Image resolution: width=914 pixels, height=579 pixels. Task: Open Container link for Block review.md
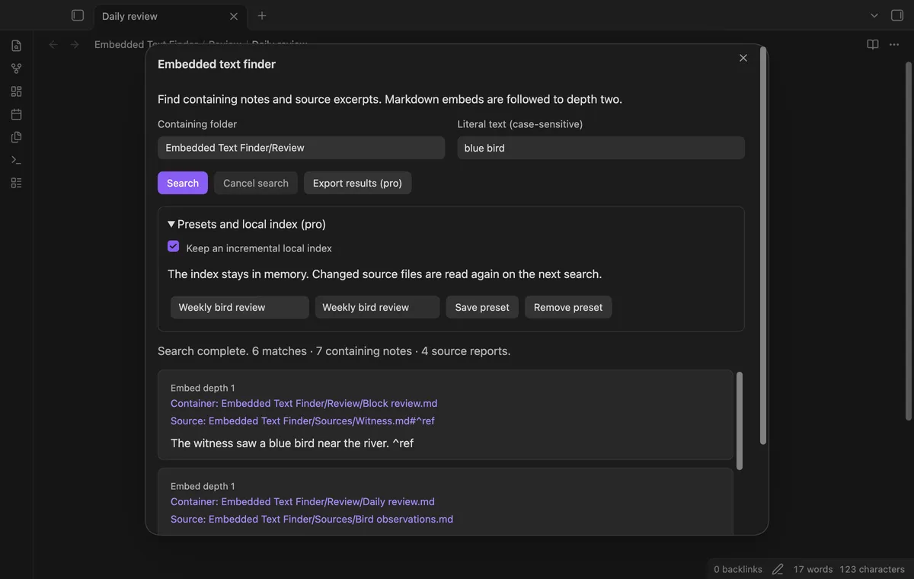click(304, 403)
